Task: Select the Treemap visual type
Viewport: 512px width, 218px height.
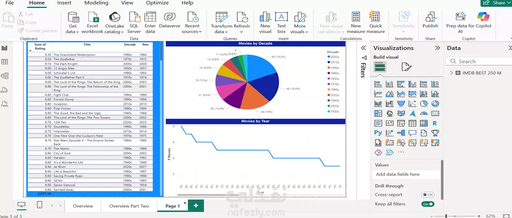Action: (x=378, y=114)
